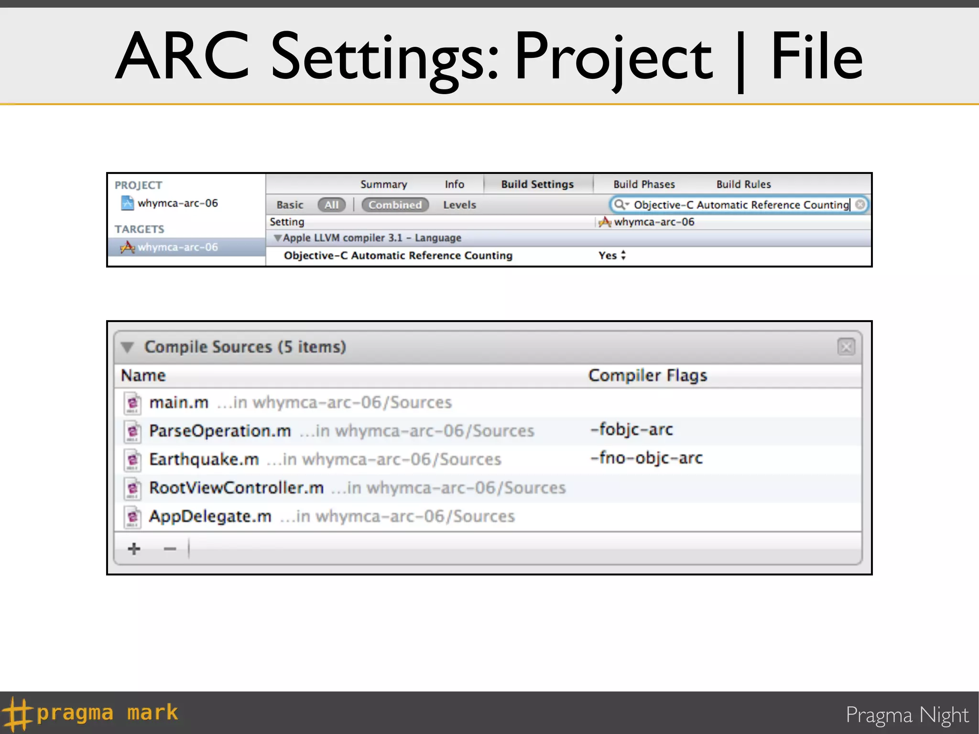Switch to Build Rules tab
The height and width of the screenshot is (734, 979).
pos(743,184)
